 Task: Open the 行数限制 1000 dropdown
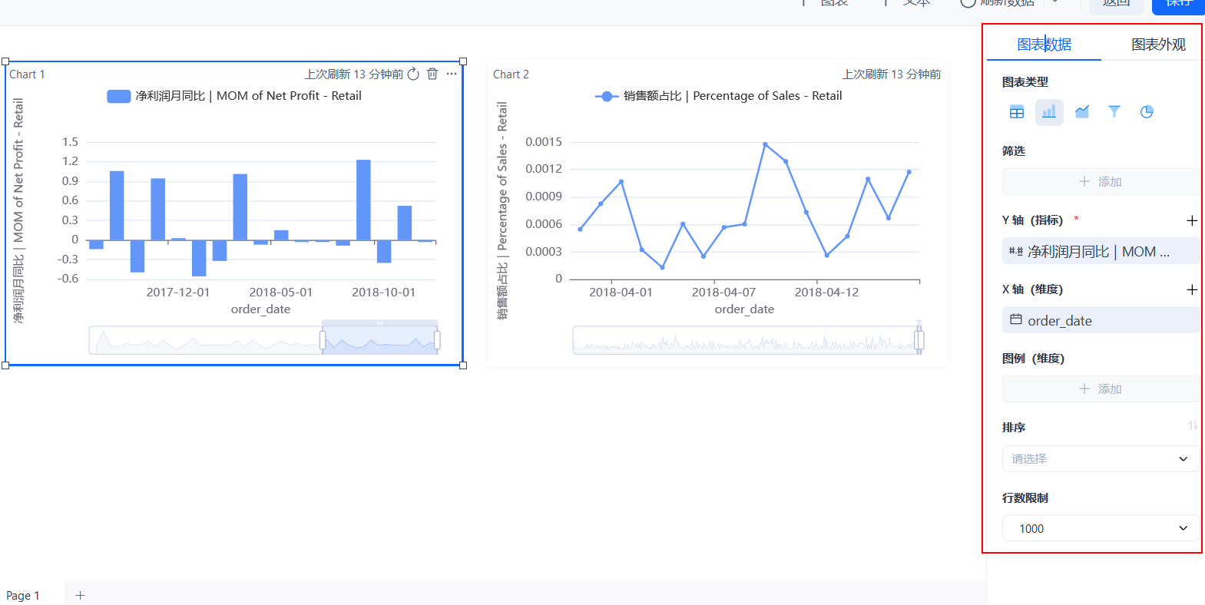coord(1100,528)
